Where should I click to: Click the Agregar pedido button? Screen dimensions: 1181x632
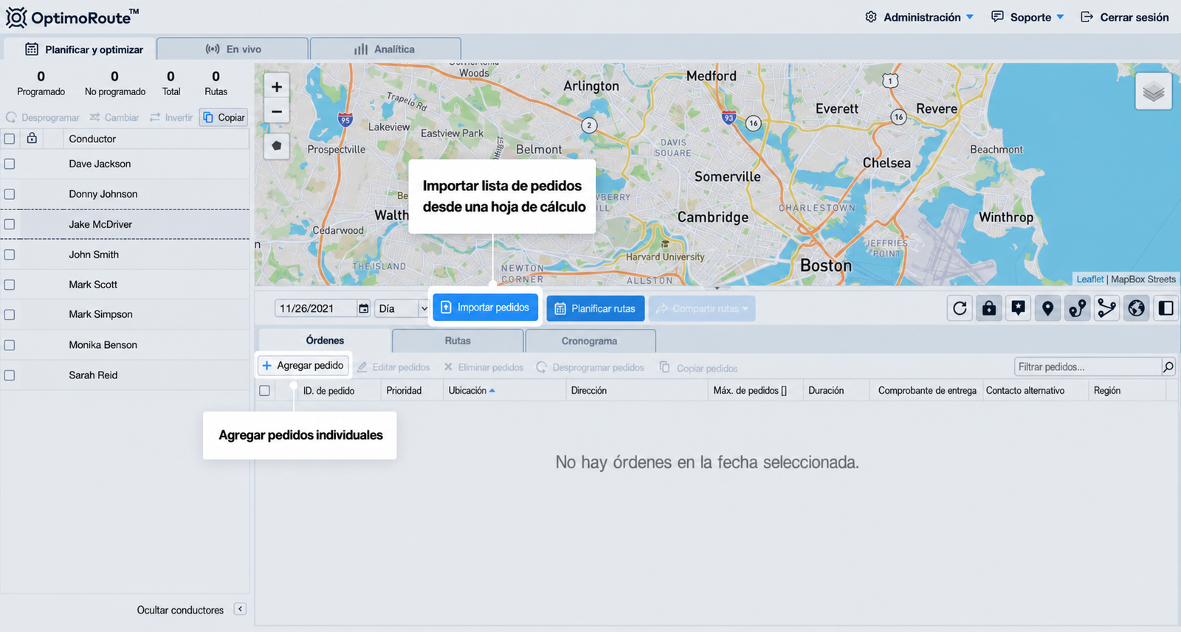(x=303, y=365)
